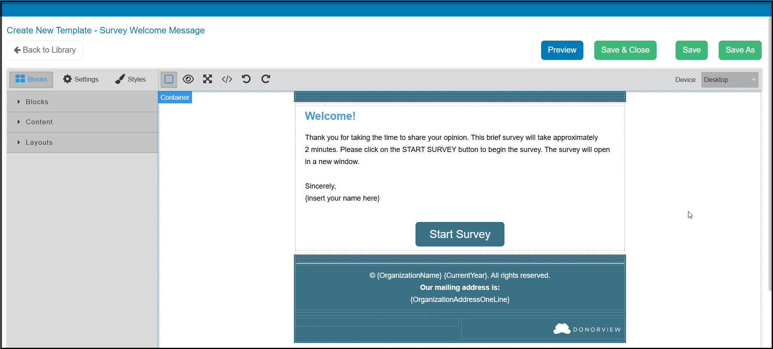Redo with the clockwise arrow icon
Image resolution: width=773 pixels, height=349 pixels.
pos(266,79)
